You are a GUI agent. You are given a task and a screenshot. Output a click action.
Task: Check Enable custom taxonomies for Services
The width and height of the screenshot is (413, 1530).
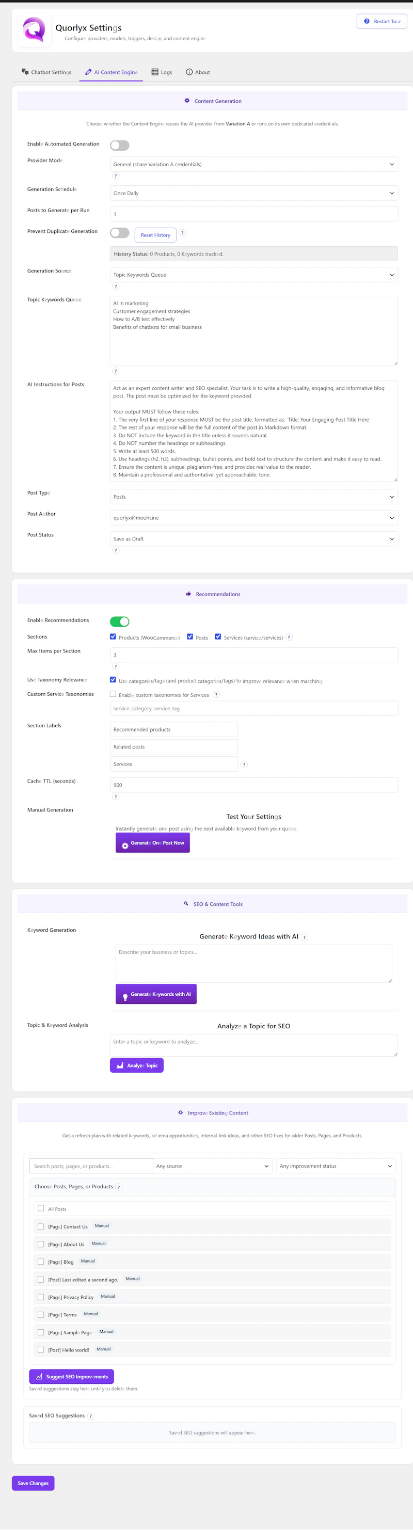pos(113,694)
